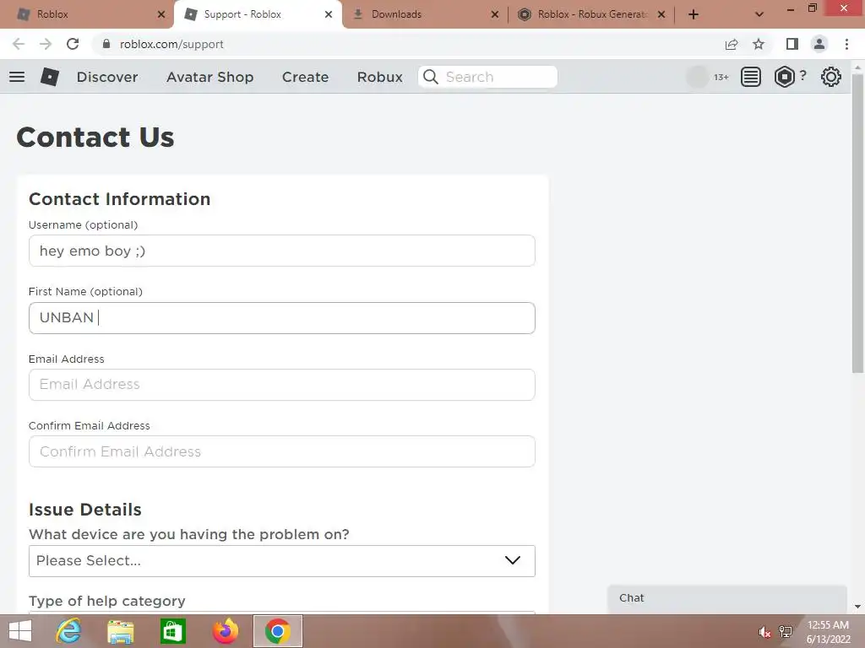The height and width of the screenshot is (648, 865).
Task: Share this page via address bar icon
Action: [732, 44]
